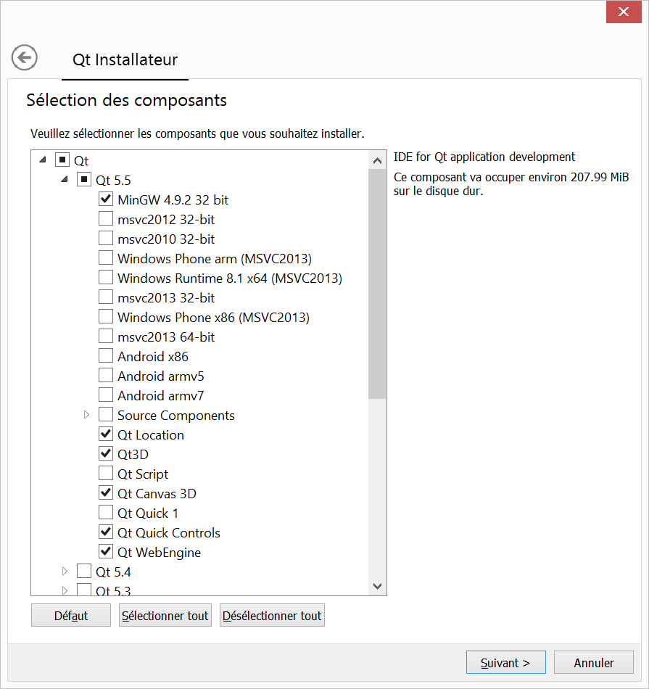
Task: Tick the Qt Script checkbox
Action: [x=105, y=474]
